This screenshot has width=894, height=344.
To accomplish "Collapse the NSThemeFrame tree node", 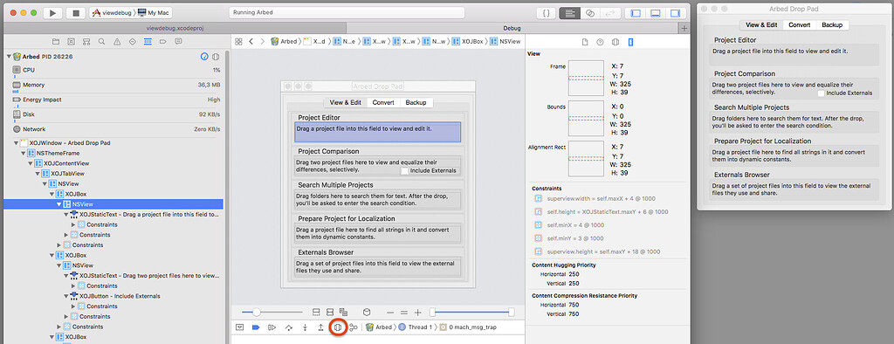I will coord(24,154).
